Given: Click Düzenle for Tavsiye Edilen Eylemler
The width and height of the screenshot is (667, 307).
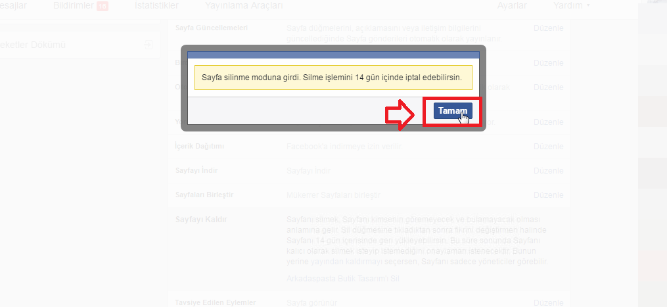Looking at the screenshot, I should [x=548, y=303].
